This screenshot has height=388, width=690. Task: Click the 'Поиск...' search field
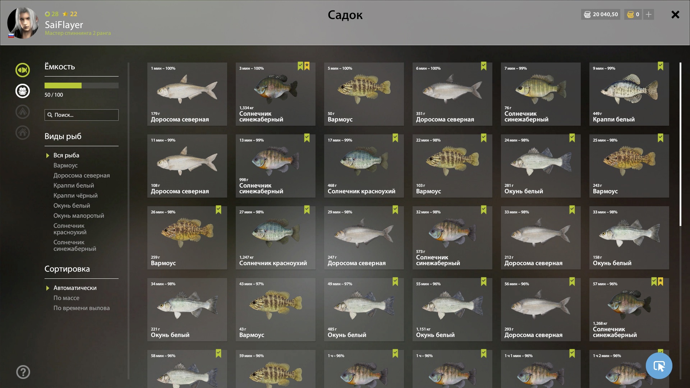click(x=82, y=115)
